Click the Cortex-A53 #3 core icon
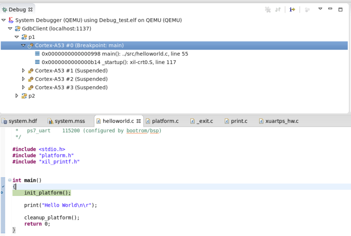Image resolution: width=351 pixels, height=236 pixels. click(x=31, y=88)
